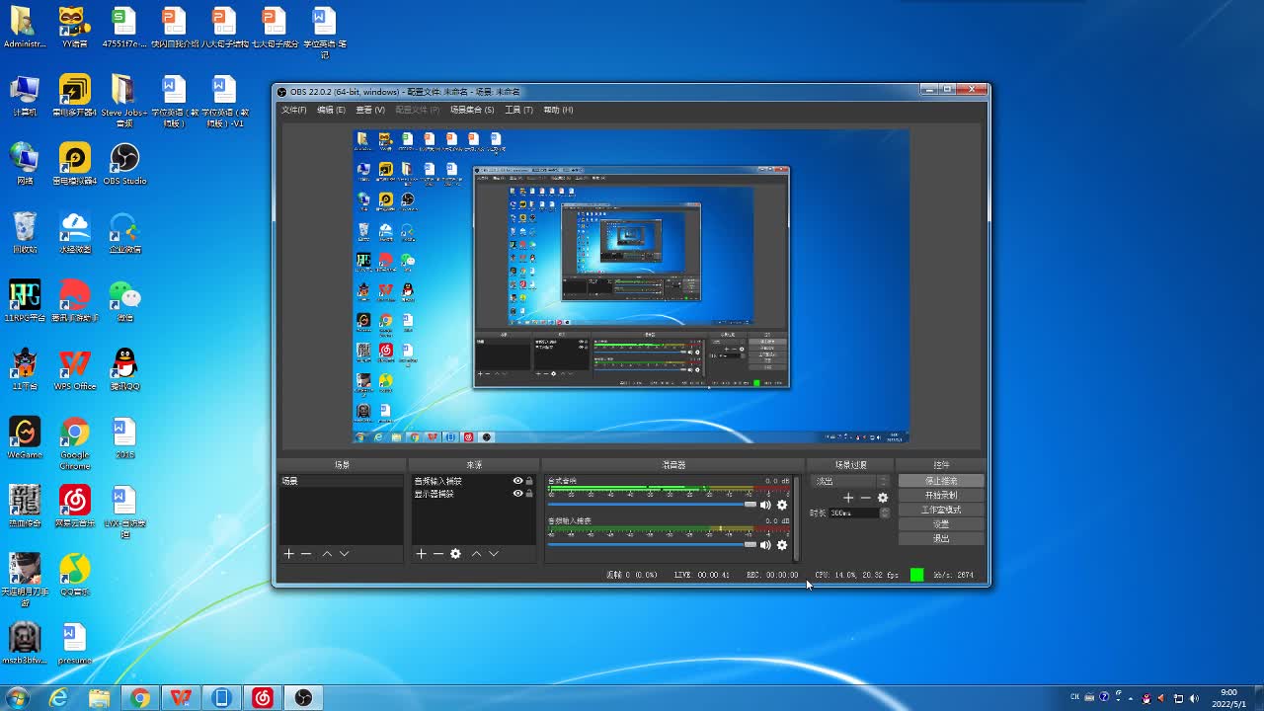The height and width of the screenshot is (711, 1264).
Task: Hide the 音频输入捕获 source via eye icon
Action: coord(517,481)
